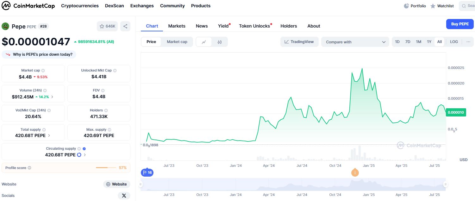Open the Community navigation menu

tap(172, 6)
